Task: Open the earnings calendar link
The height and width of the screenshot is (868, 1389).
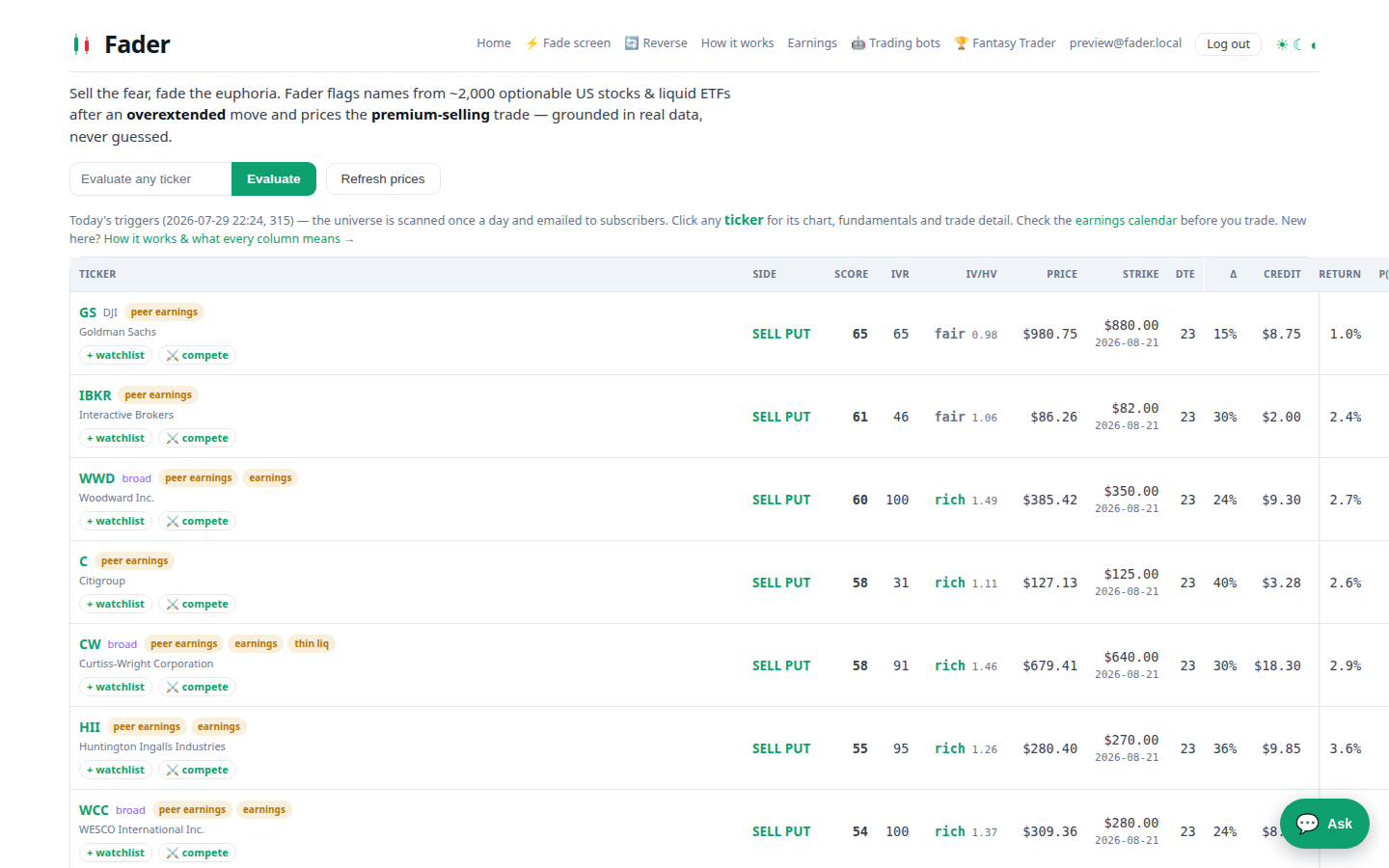Action: point(1126,221)
